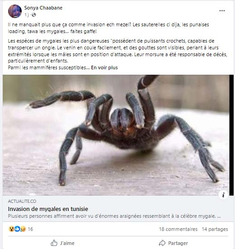Click the share arrow icon
Screen dimensions: 235x249
[162, 243]
